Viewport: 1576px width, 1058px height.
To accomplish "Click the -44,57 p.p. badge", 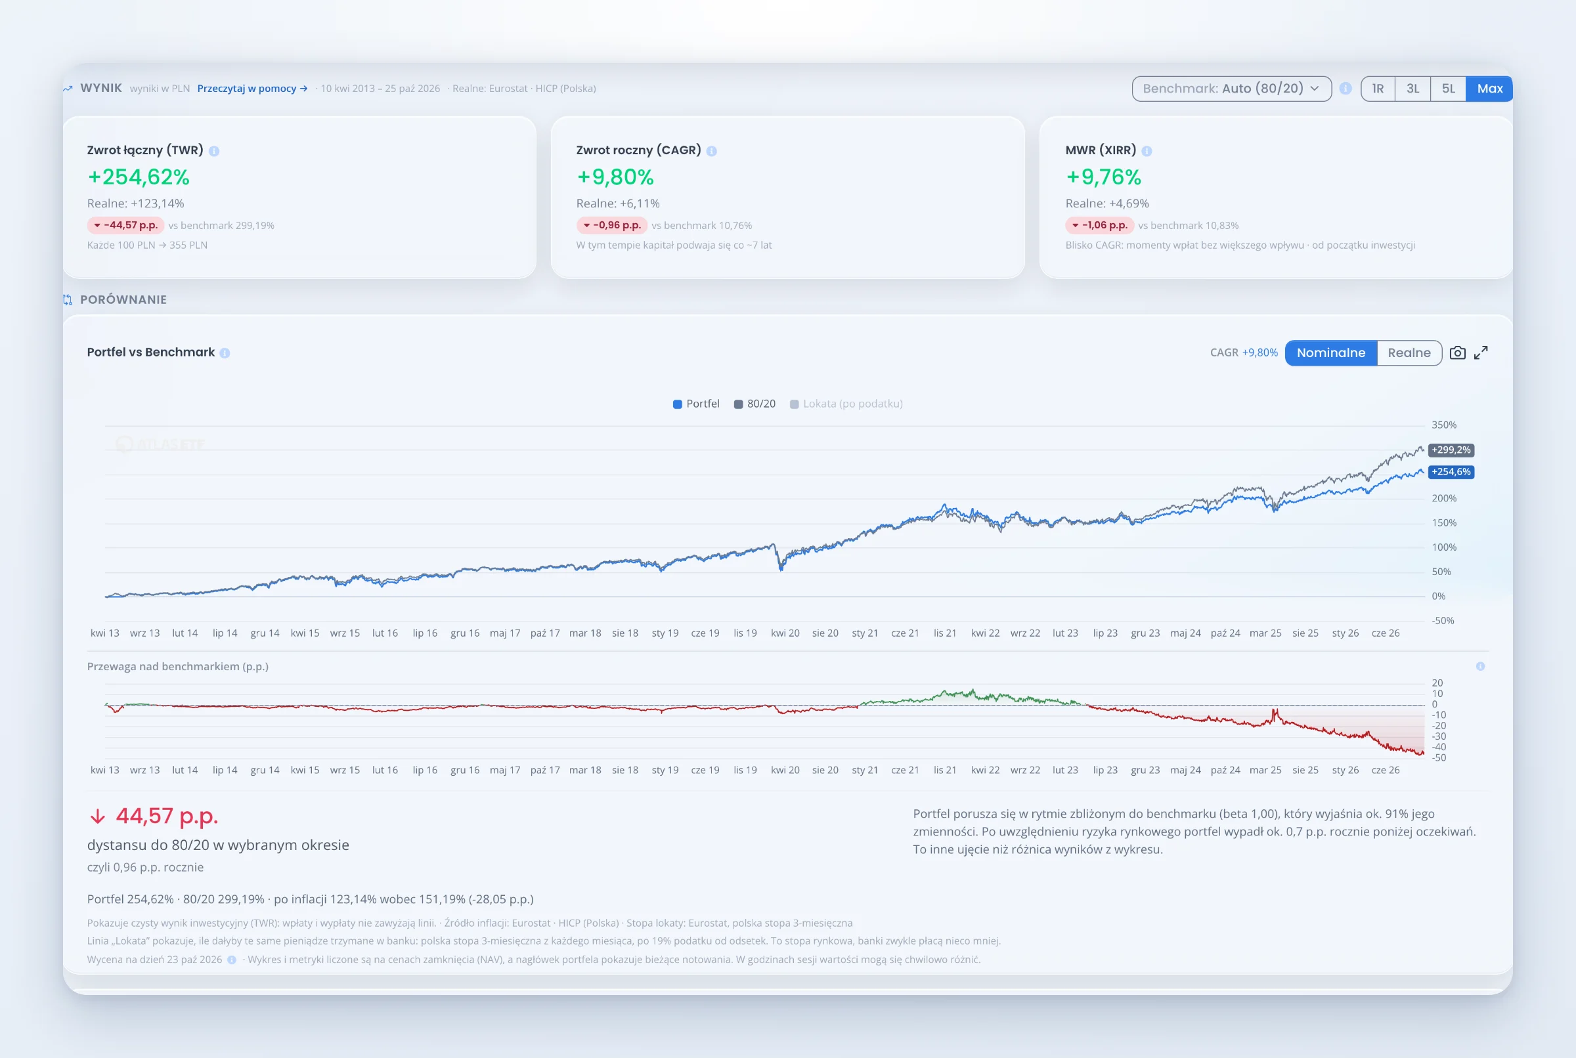I will point(125,225).
